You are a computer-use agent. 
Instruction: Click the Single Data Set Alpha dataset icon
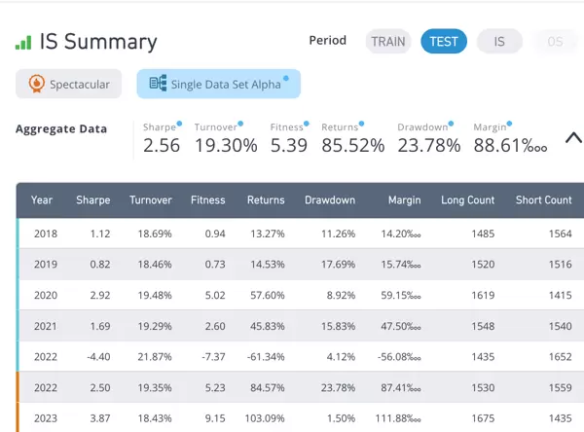click(x=157, y=85)
